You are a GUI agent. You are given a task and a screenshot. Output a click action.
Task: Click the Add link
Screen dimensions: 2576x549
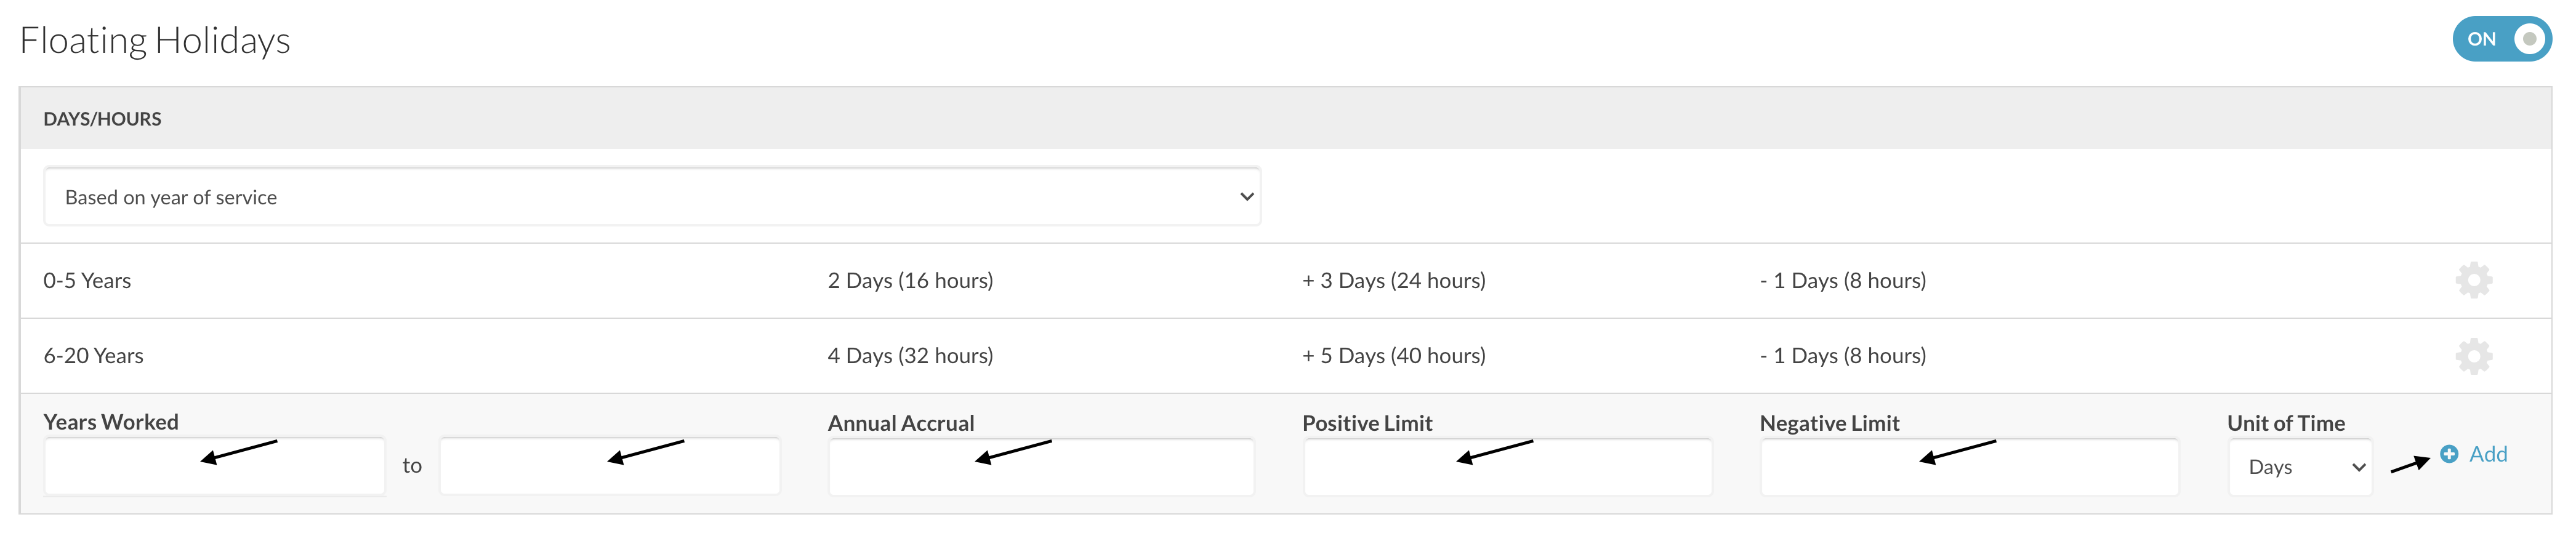[x=2487, y=454]
